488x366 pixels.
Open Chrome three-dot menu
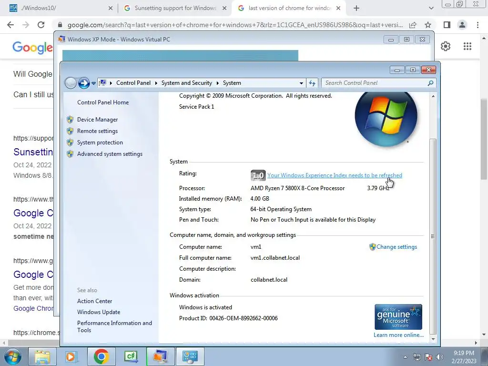[x=478, y=25]
